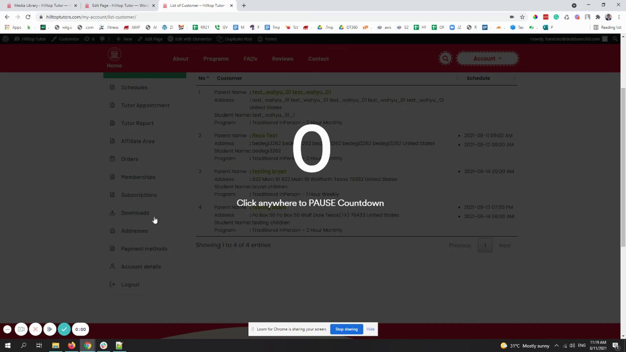626x352 pixels.
Task: Click the Logout icon in sidebar
Action: pyautogui.click(x=112, y=285)
